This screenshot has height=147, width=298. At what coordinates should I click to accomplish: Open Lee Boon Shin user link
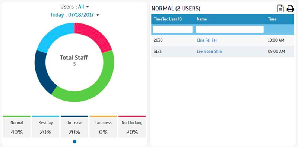[x=209, y=51]
